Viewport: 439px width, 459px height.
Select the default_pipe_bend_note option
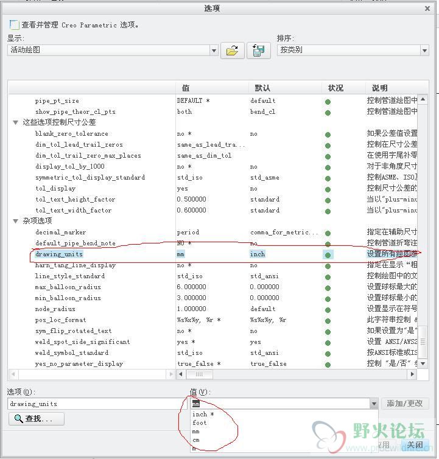[x=76, y=244]
